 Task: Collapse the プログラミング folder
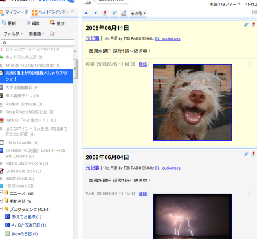(x=1, y=208)
